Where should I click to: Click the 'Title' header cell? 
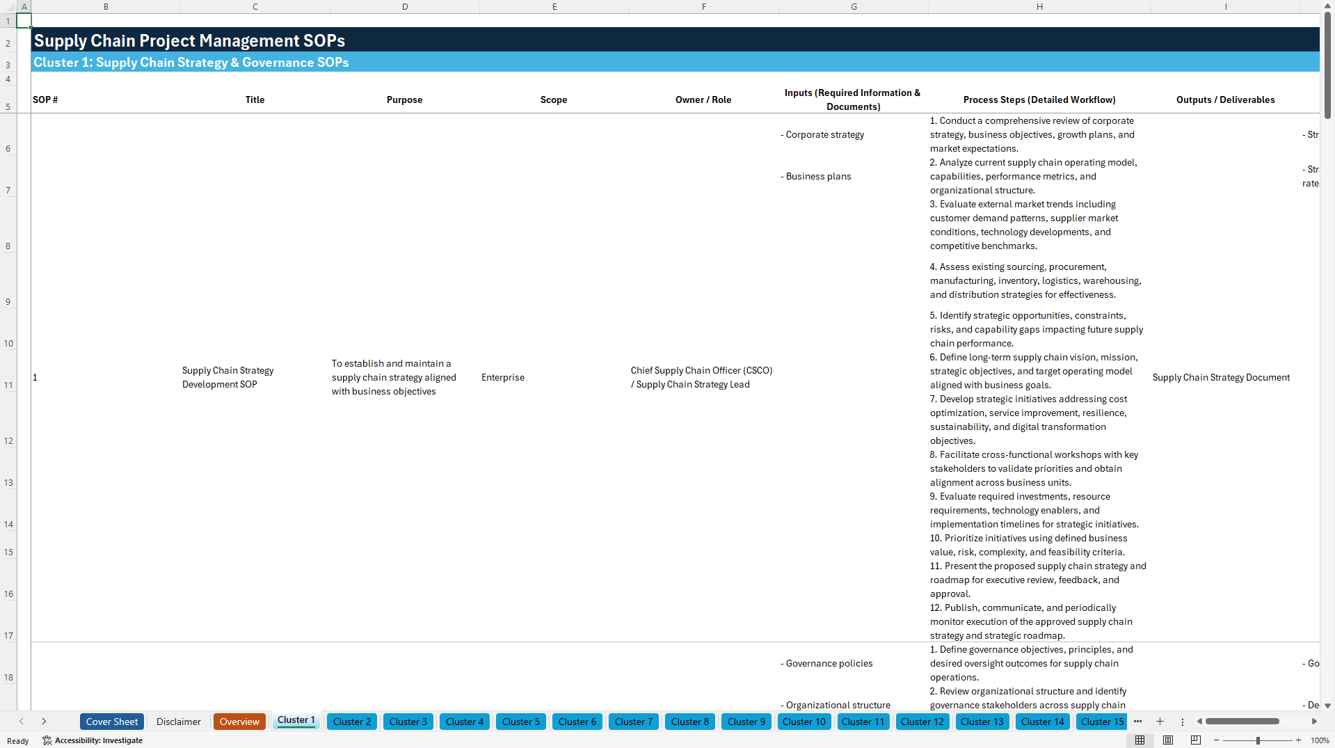(x=255, y=100)
